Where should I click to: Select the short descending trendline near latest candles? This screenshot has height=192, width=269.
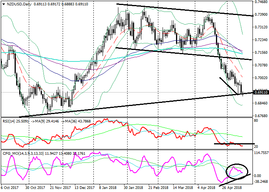229,86
